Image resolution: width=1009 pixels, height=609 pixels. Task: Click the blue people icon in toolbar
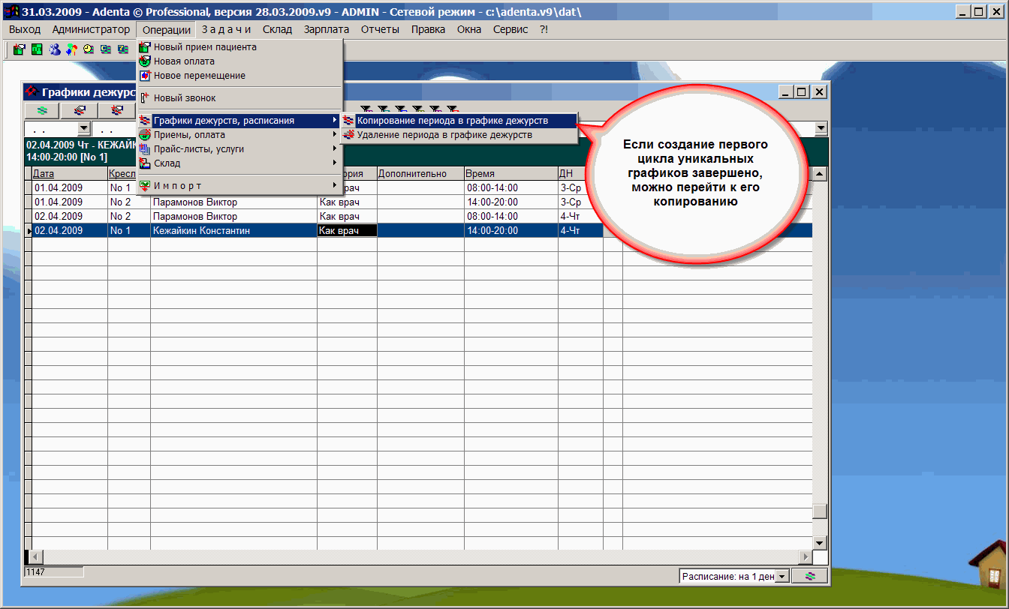pyautogui.click(x=54, y=49)
